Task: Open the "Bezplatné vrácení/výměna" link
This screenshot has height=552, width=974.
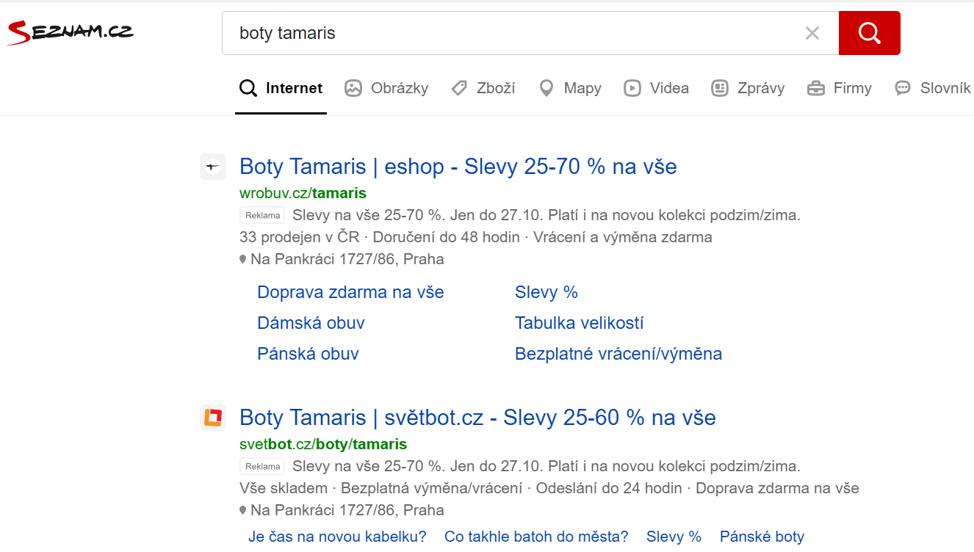Action: [618, 354]
